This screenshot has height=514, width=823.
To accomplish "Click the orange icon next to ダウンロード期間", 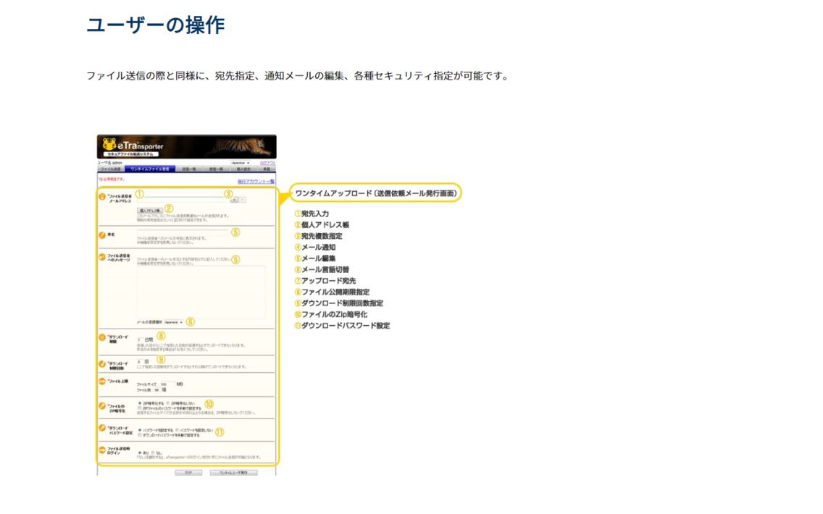I will [x=102, y=337].
